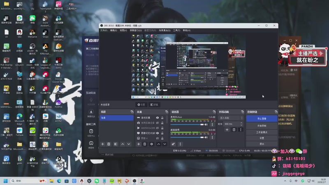Open scene filters icon in Scenes panel
329x185 pixels.
point(116,144)
